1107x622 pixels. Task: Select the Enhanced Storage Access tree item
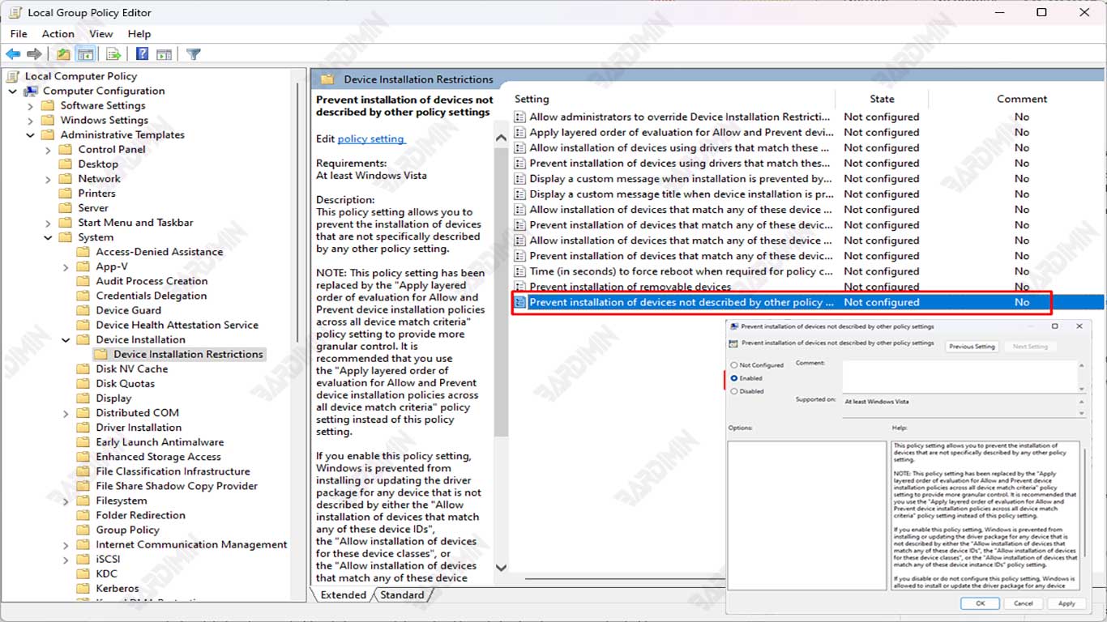(158, 457)
